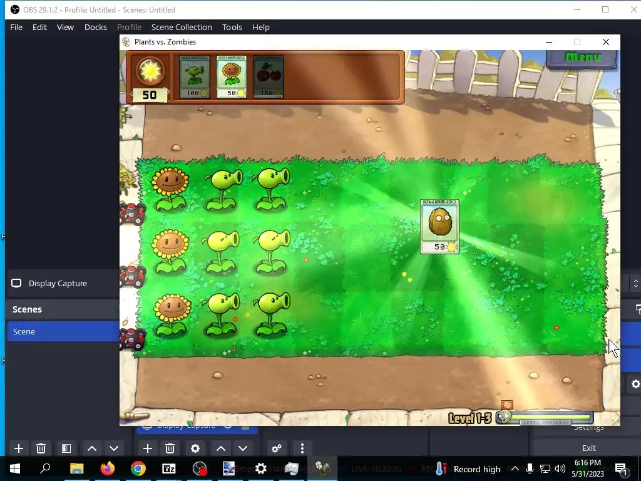Viewport: 641px width, 481px height.
Task: Click the Level 1-3 label
Action: point(470,418)
